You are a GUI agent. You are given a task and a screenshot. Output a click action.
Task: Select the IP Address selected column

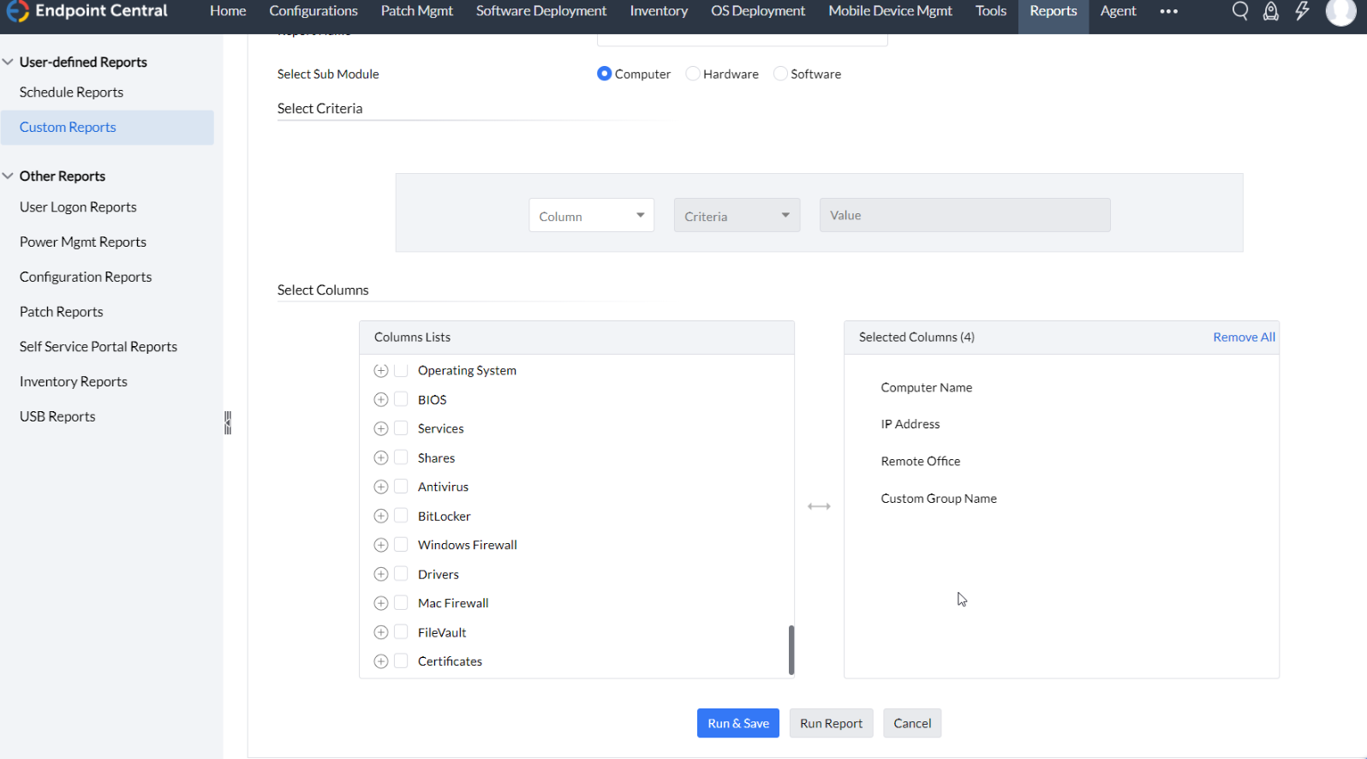click(910, 424)
